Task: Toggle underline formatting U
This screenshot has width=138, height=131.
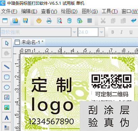Action: click(131, 32)
